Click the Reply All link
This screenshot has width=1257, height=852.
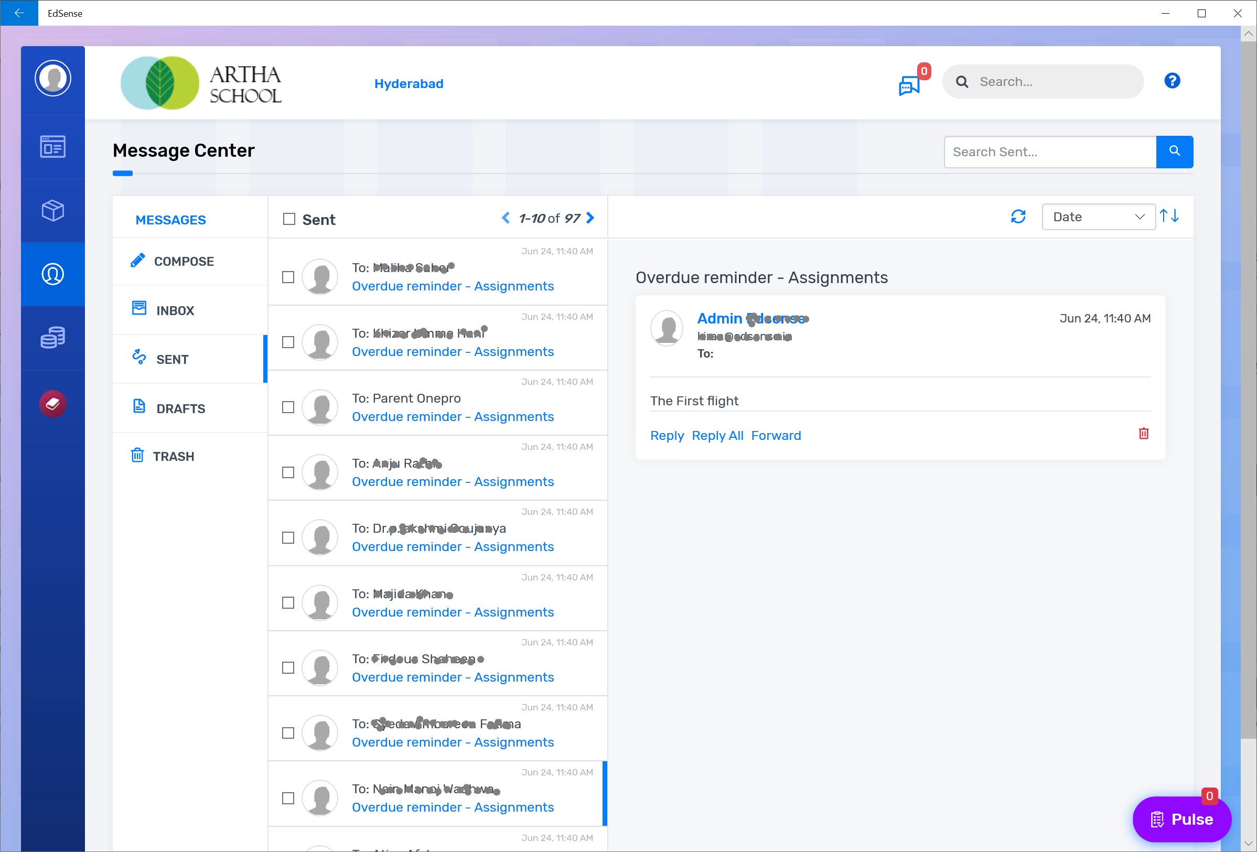point(717,436)
